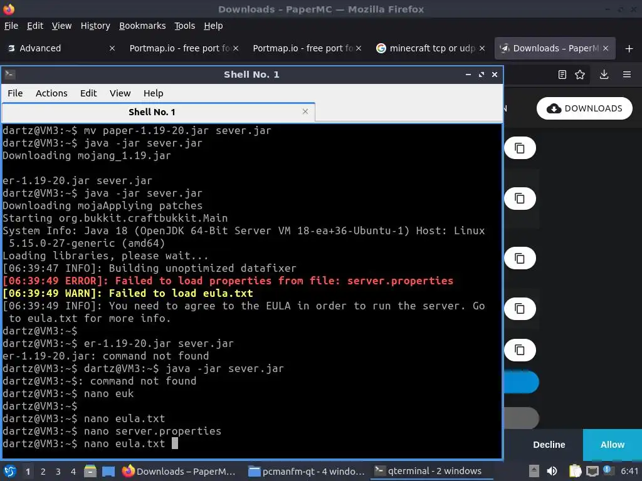
Task: Select the Downloads – PaperMC browser tab
Action: point(554,48)
